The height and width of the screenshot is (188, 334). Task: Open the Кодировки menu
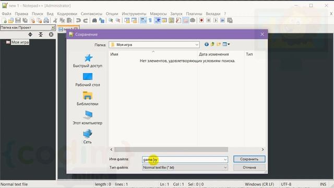67,14
